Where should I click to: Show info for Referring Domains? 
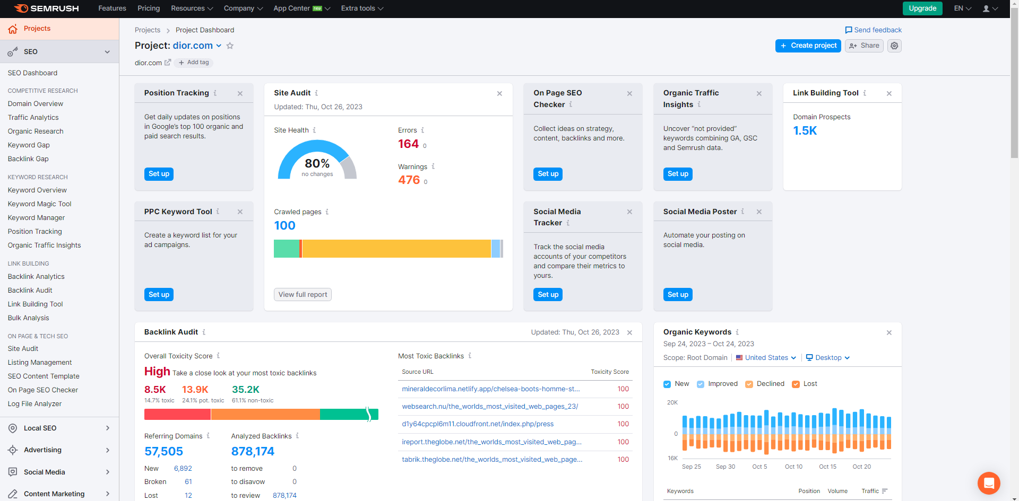point(208,436)
